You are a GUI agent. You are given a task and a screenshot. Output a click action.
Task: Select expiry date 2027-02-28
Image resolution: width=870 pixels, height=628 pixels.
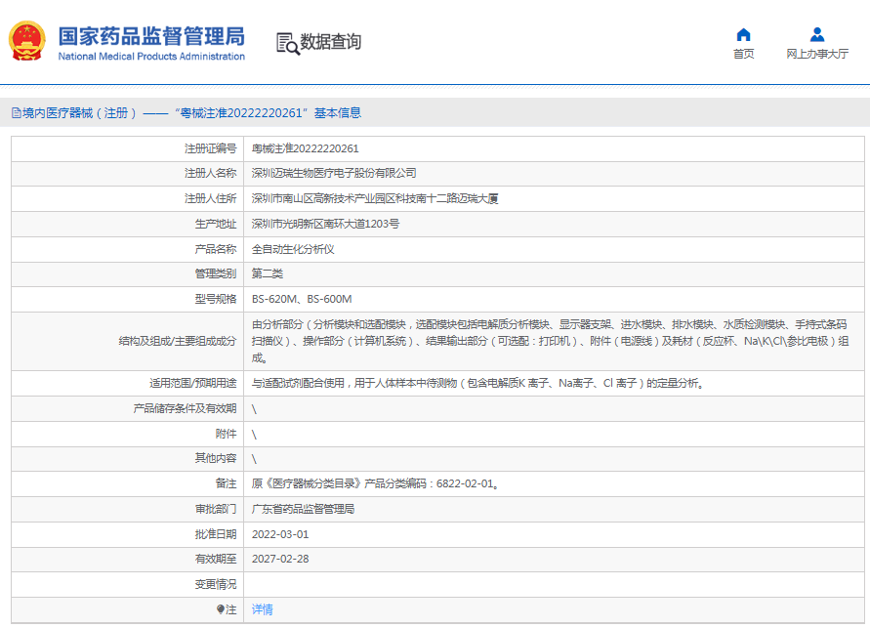point(280,559)
